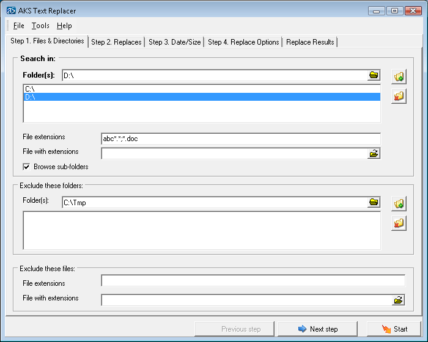Screen dimensions: 428x342
Task: Click the Start button
Action: pyautogui.click(x=394, y=329)
